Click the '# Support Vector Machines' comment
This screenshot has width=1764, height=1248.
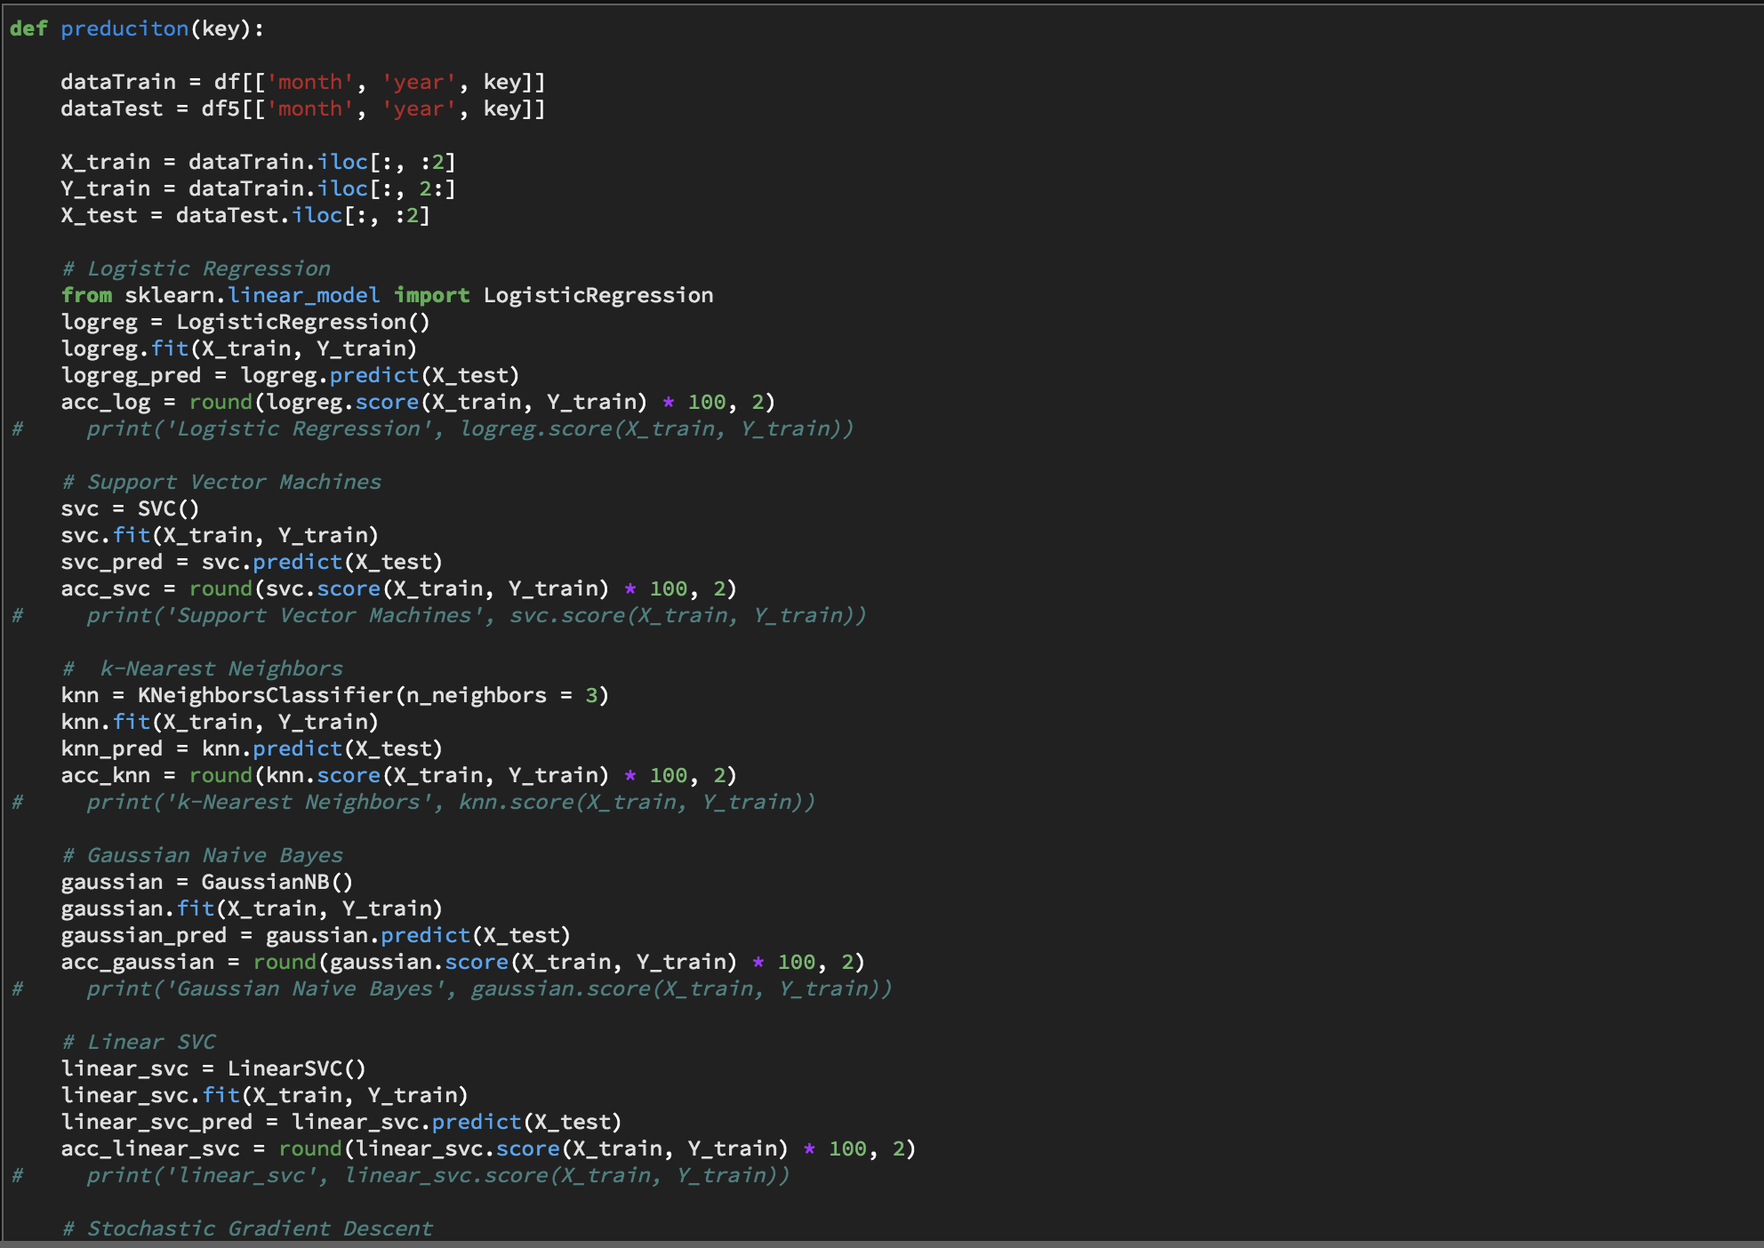point(221,482)
